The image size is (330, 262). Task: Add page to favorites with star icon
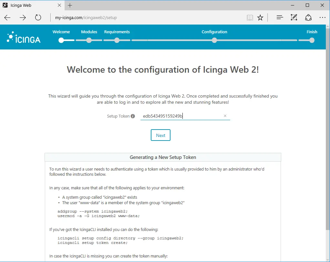pyautogui.click(x=260, y=18)
